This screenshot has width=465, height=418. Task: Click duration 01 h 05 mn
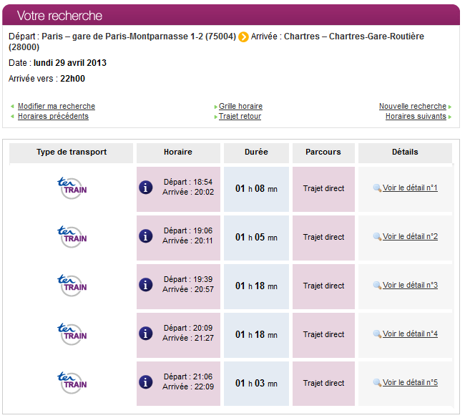coord(256,238)
